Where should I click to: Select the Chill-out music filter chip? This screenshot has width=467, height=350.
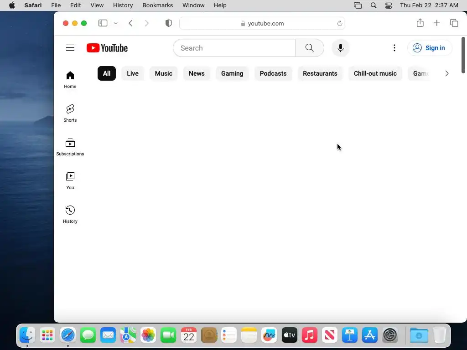point(375,73)
